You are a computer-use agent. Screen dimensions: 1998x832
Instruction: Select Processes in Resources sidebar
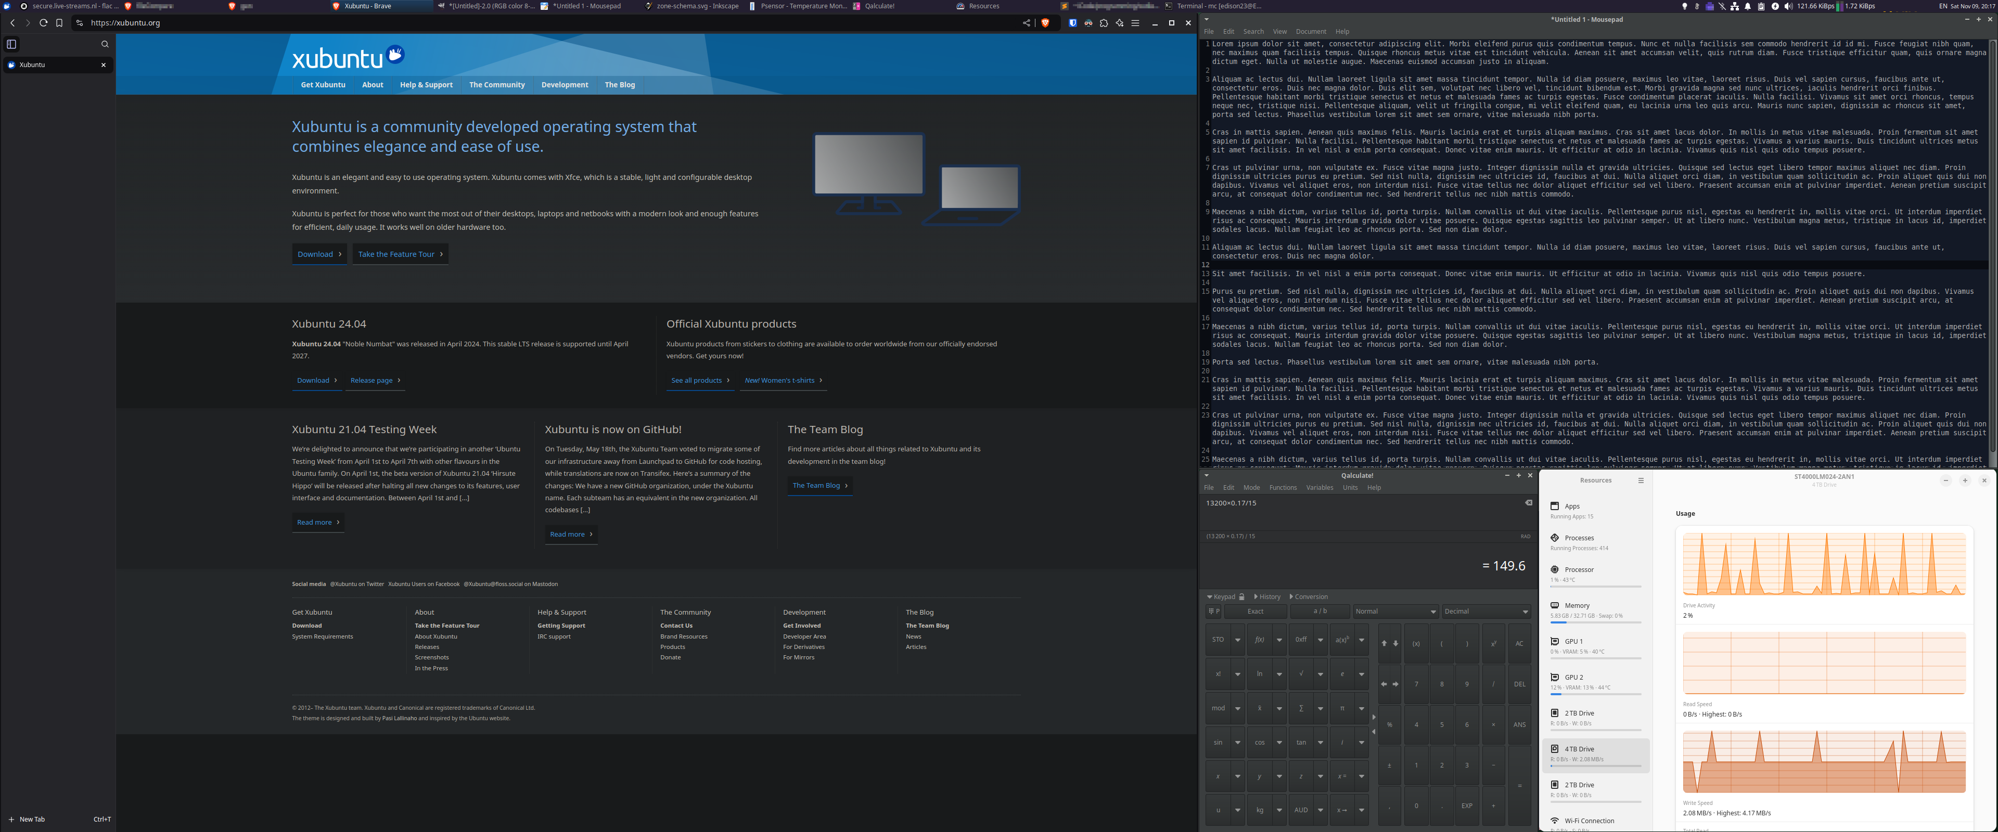click(1595, 543)
